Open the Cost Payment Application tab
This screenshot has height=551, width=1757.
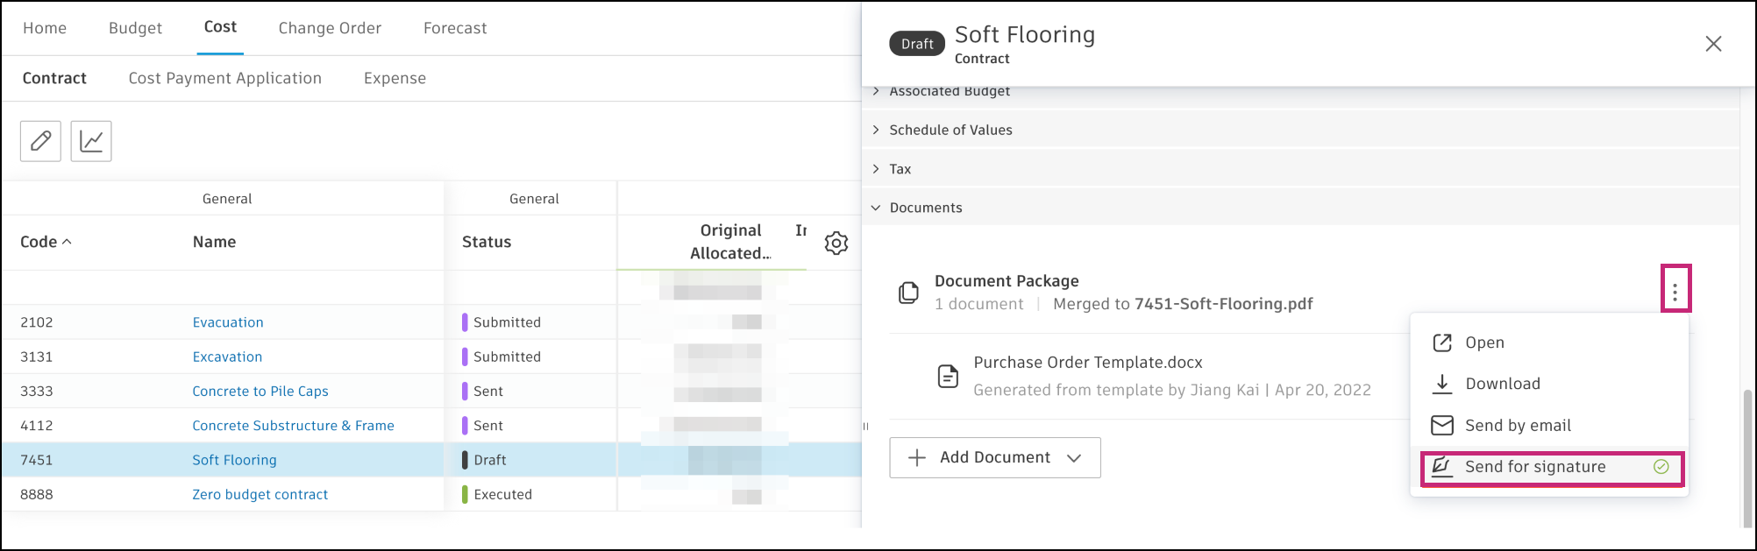coord(225,78)
